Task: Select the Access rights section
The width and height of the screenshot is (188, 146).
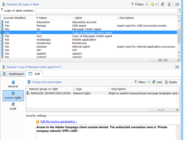Action: tap(13, 96)
